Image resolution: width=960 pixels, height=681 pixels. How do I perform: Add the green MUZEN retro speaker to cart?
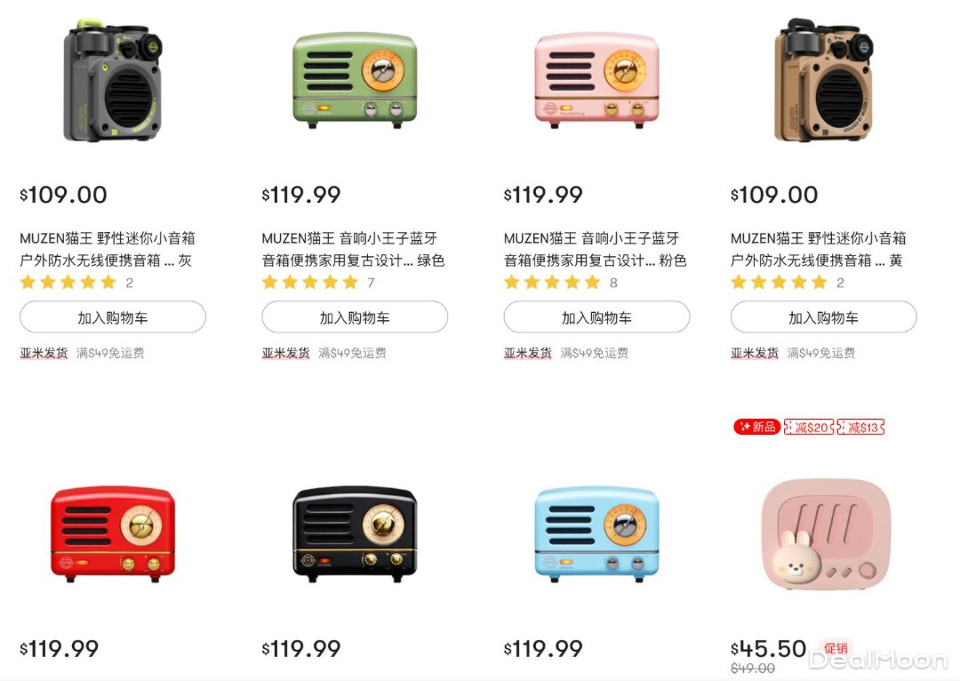point(355,317)
